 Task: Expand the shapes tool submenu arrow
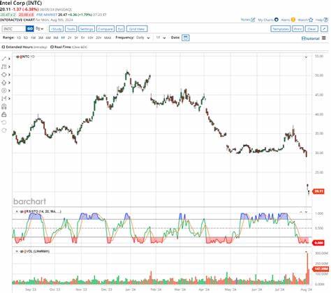tap(9, 75)
